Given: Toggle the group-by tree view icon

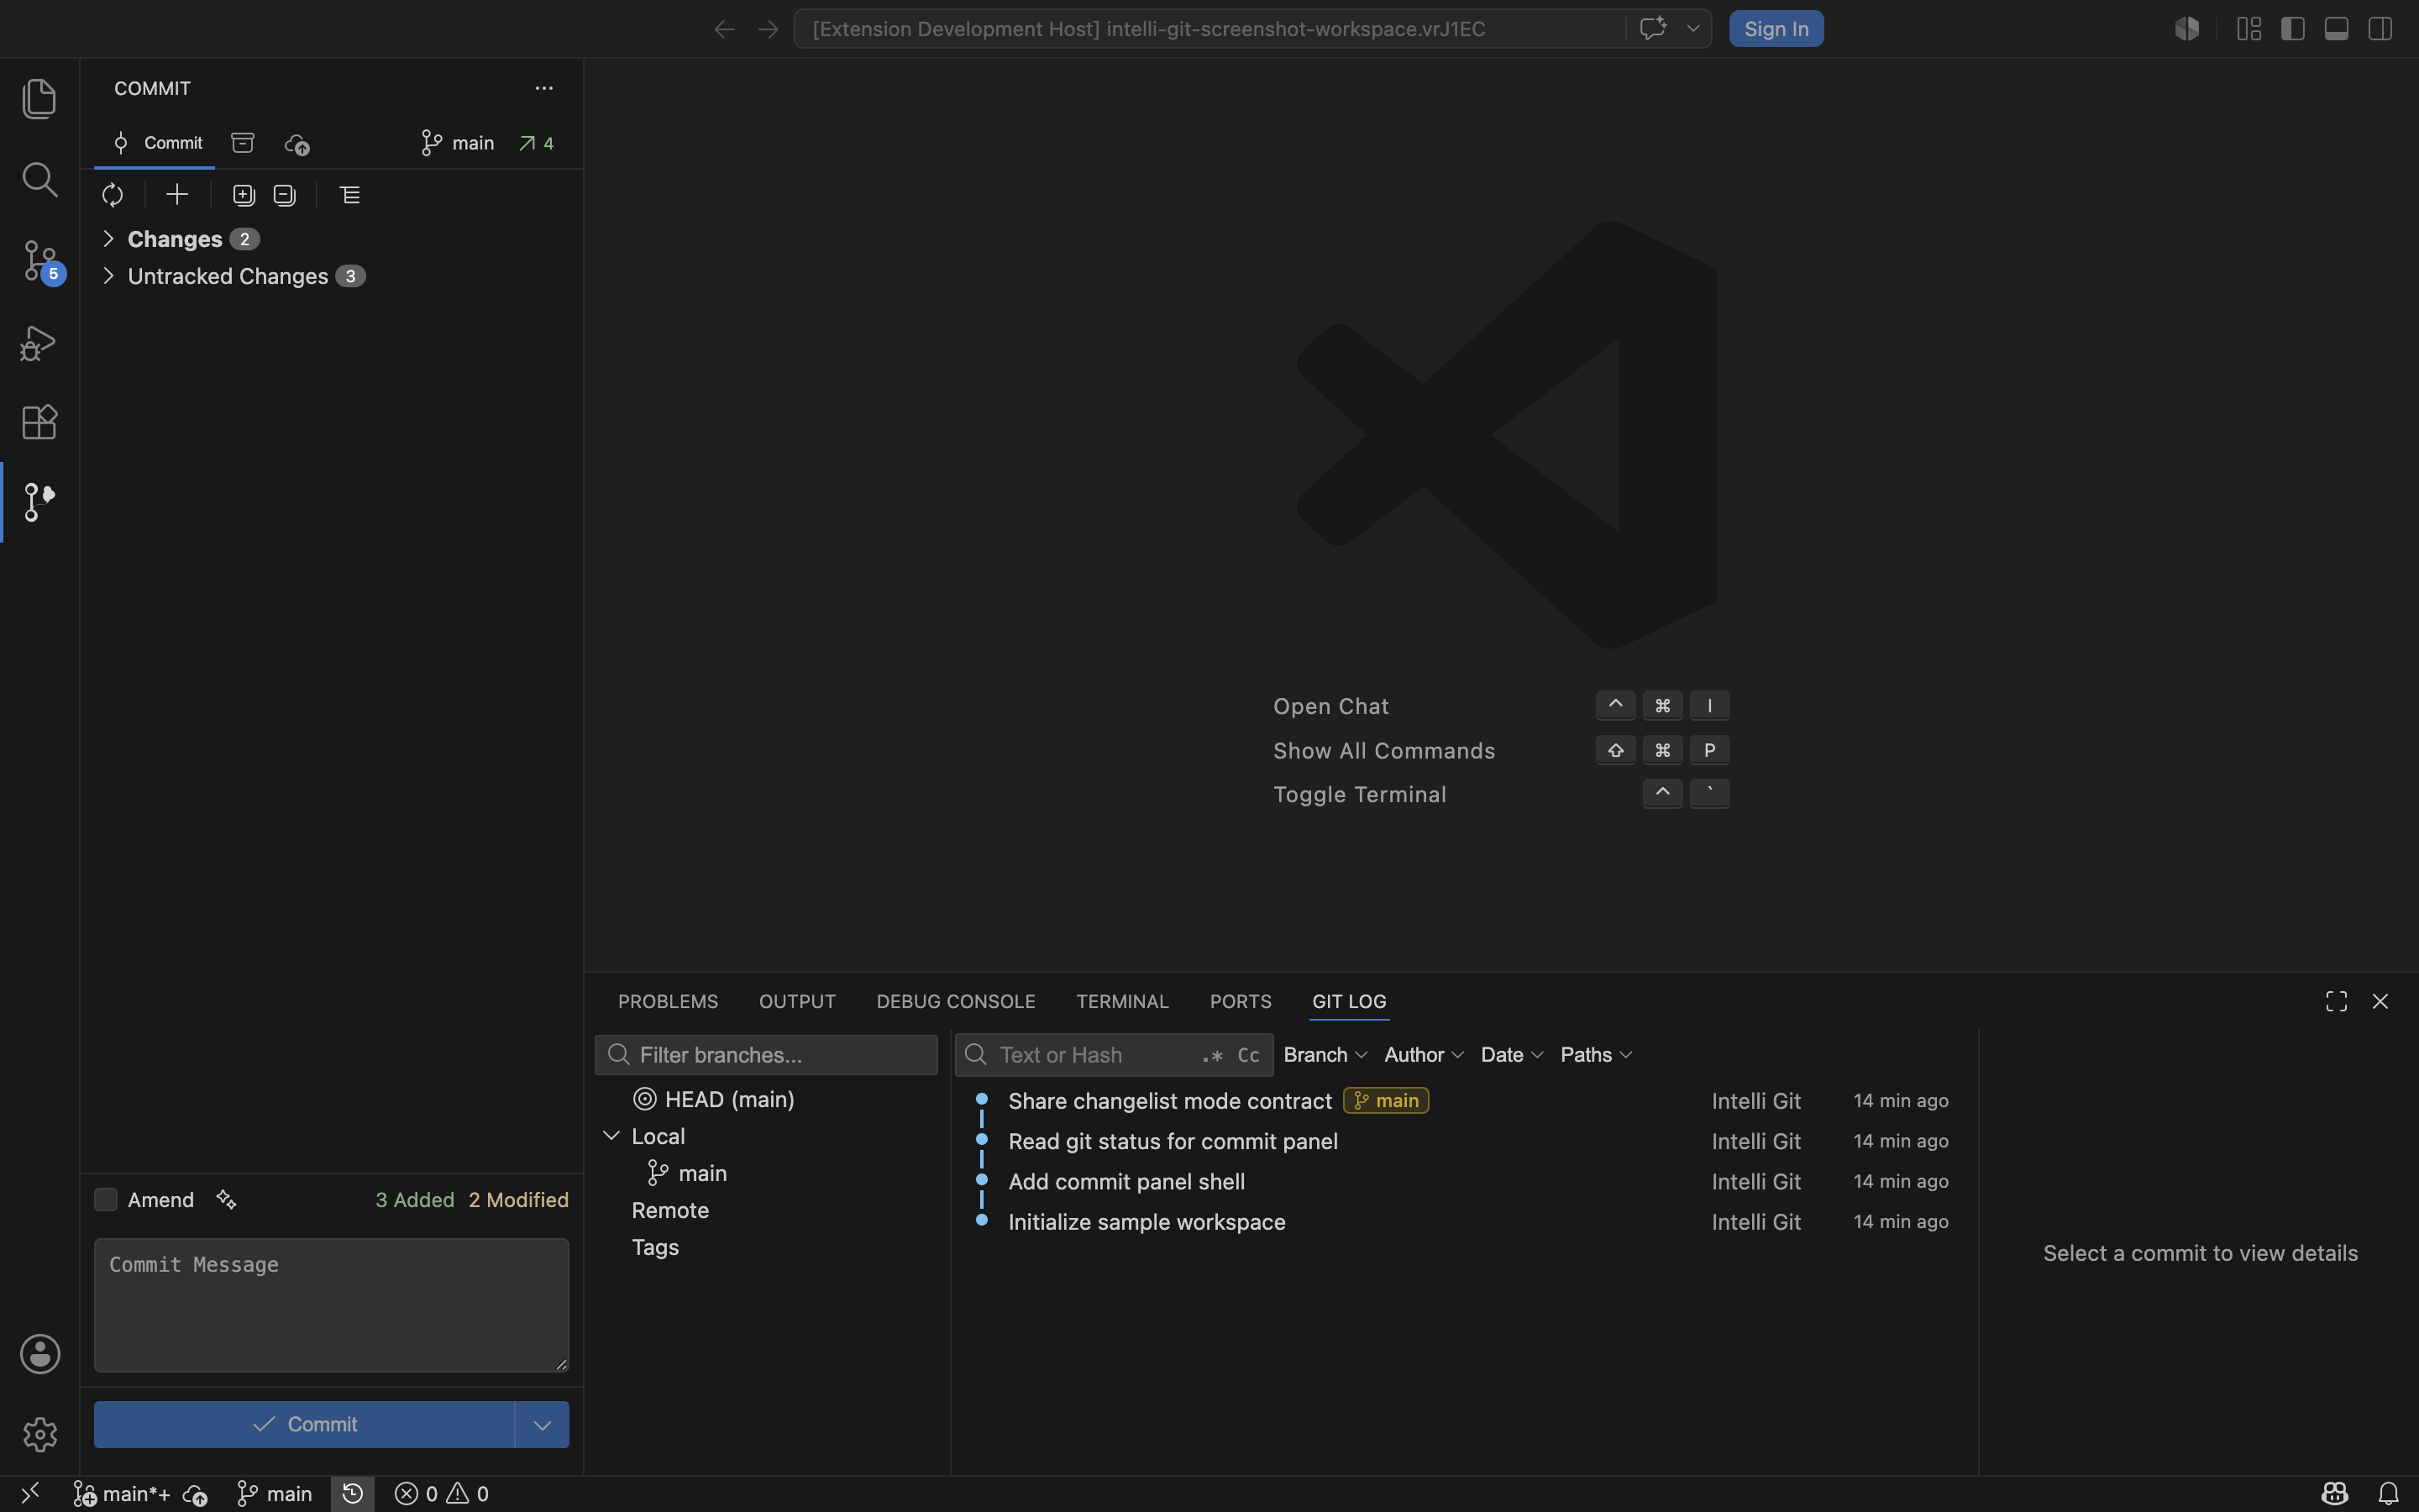Looking at the screenshot, I should pyautogui.click(x=350, y=195).
